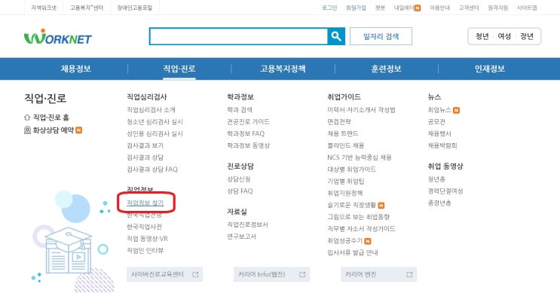This screenshot has height=293, width=560.
Task: Click 커리어 Info(웹진) external link button
Action: click(x=272, y=274)
